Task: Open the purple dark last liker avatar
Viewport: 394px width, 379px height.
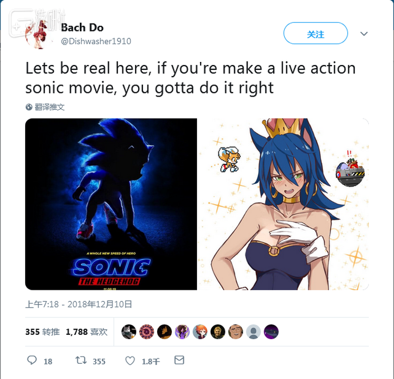Action: coord(271,332)
